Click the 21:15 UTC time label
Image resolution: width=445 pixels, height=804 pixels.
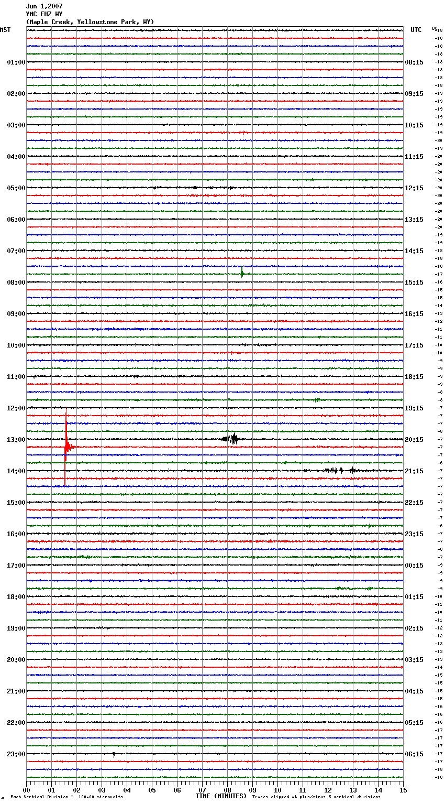click(414, 471)
